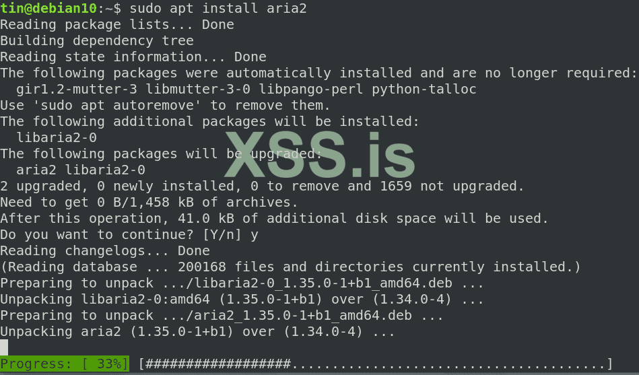The image size is (639, 375).
Task: Click the 'Reading state information... Done' line
Action: click(133, 57)
